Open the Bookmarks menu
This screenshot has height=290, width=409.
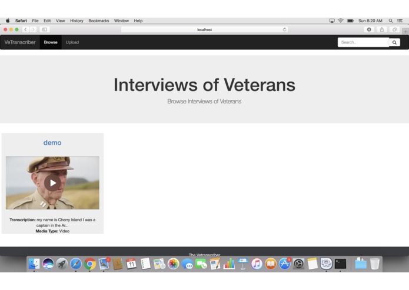99,21
